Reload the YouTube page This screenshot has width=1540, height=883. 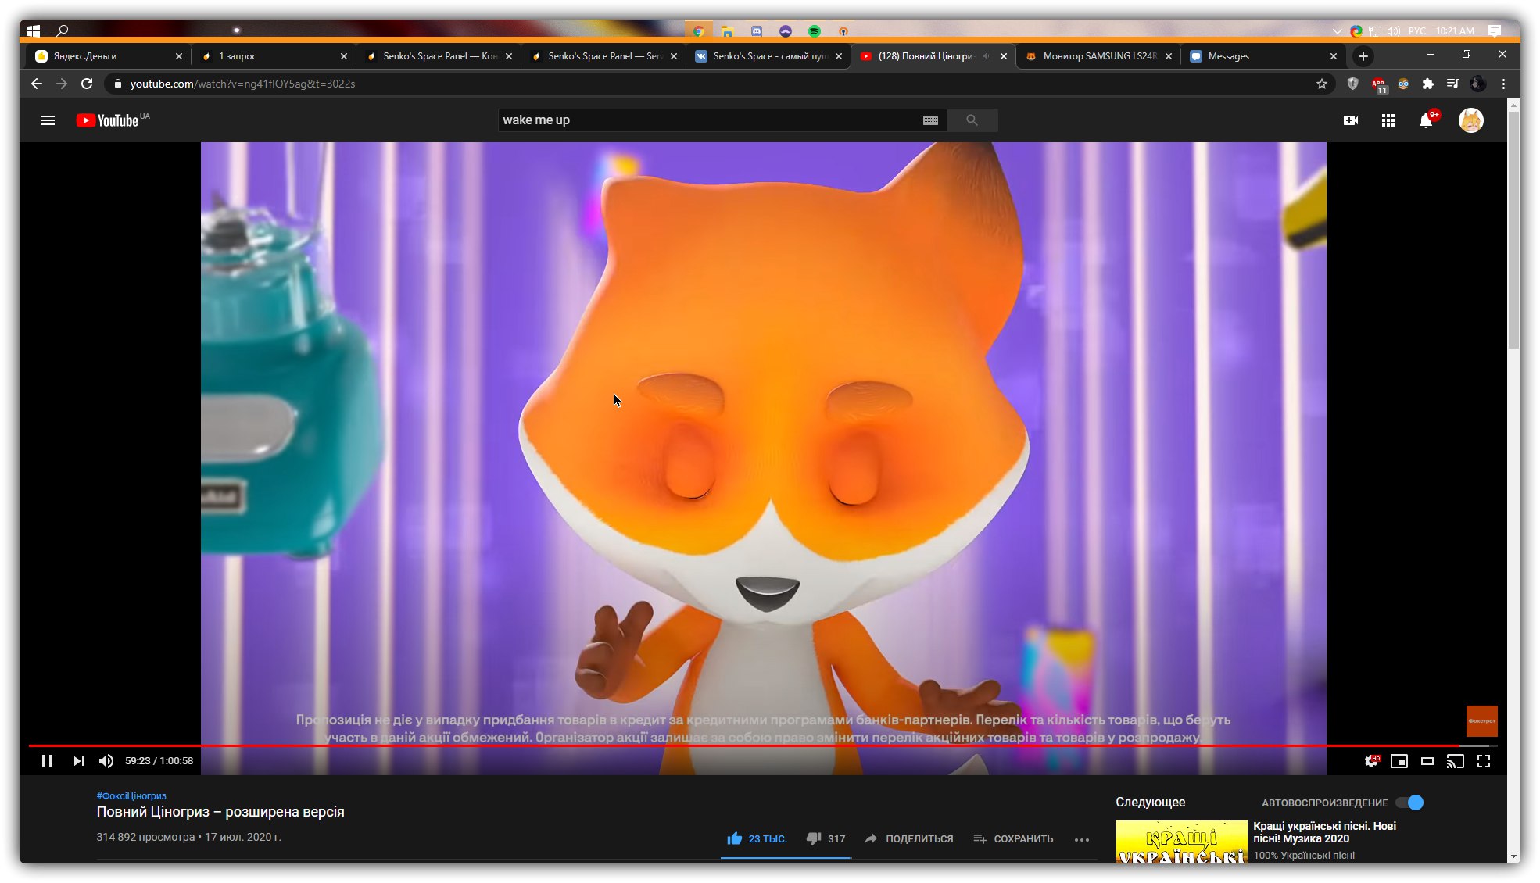pos(87,84)
